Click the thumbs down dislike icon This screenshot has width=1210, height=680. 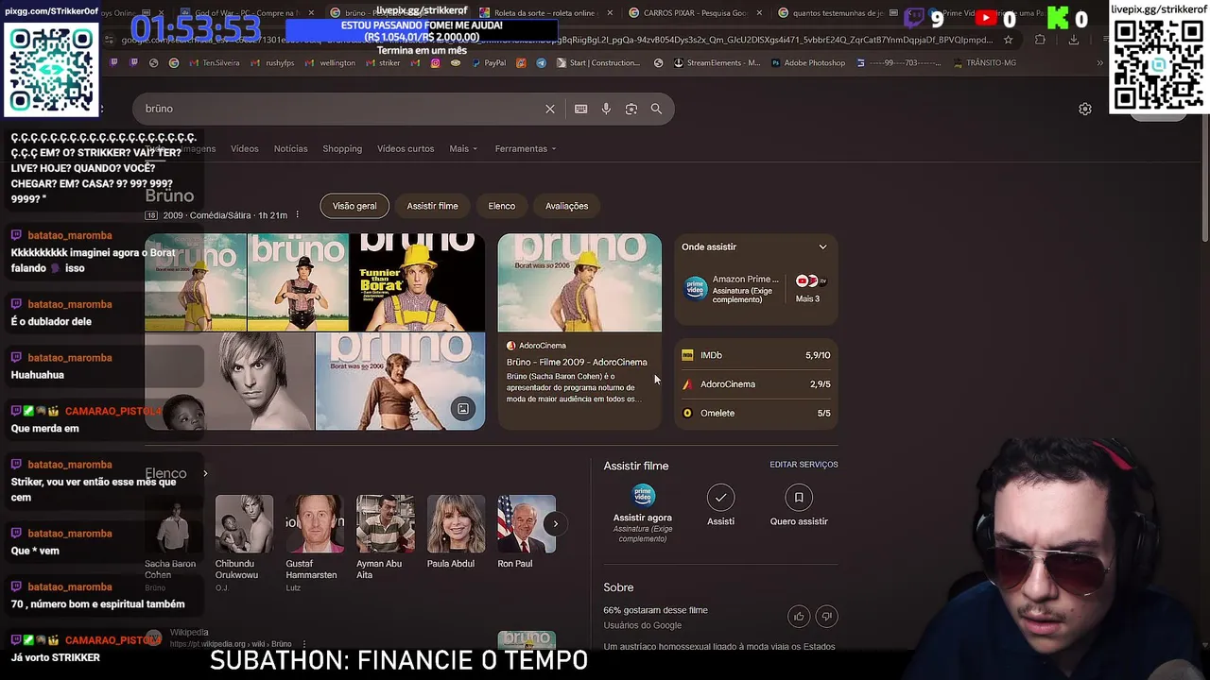pos(826,617)
